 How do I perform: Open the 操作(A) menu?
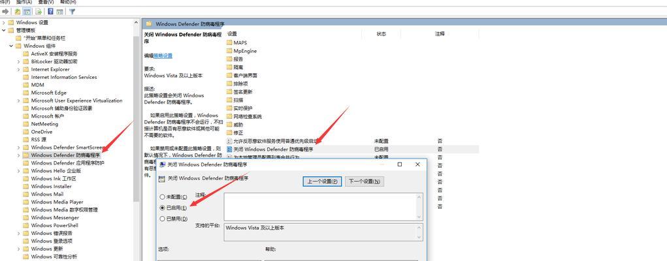pos(24,2)
